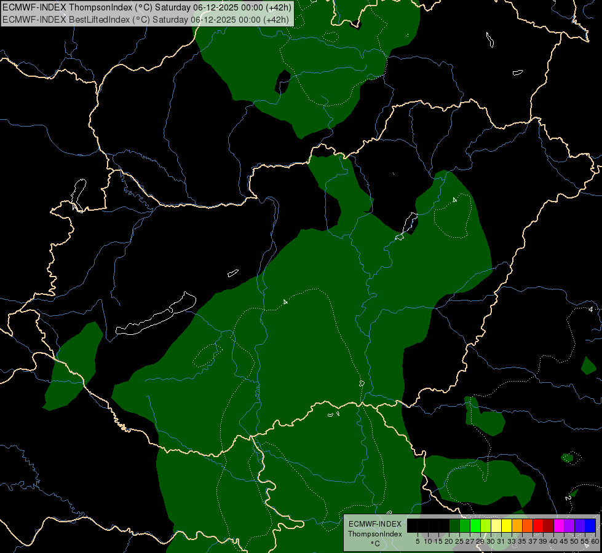Click the legend scale value 20
This screenshot has height=553, width=602.
tap(449, 541)
